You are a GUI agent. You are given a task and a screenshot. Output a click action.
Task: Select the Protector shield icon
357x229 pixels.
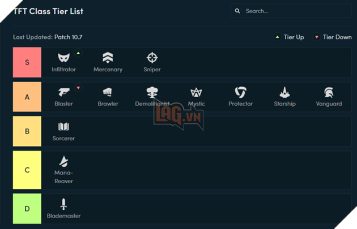pos(240,92)
